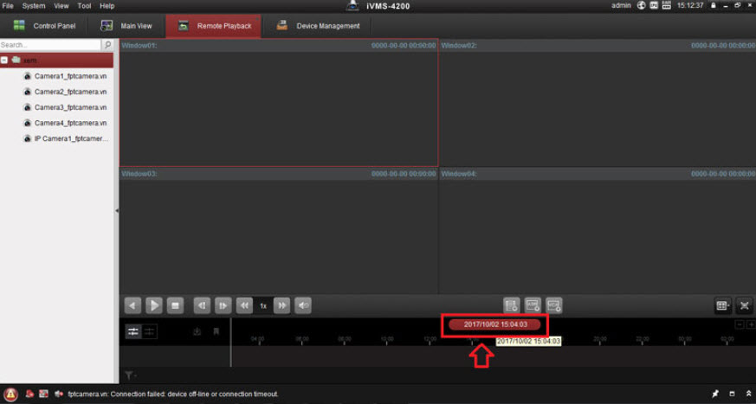This screenshot has width=756, height=404.
Task: Click the camera search input field
Action: [x=50, y=44]
